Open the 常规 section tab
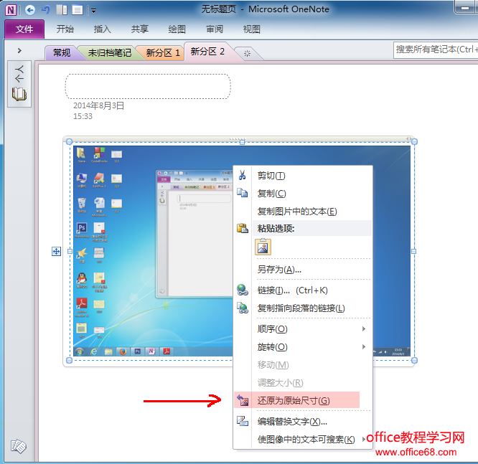This screenshot has width=478, height=464. coord(62,52)
